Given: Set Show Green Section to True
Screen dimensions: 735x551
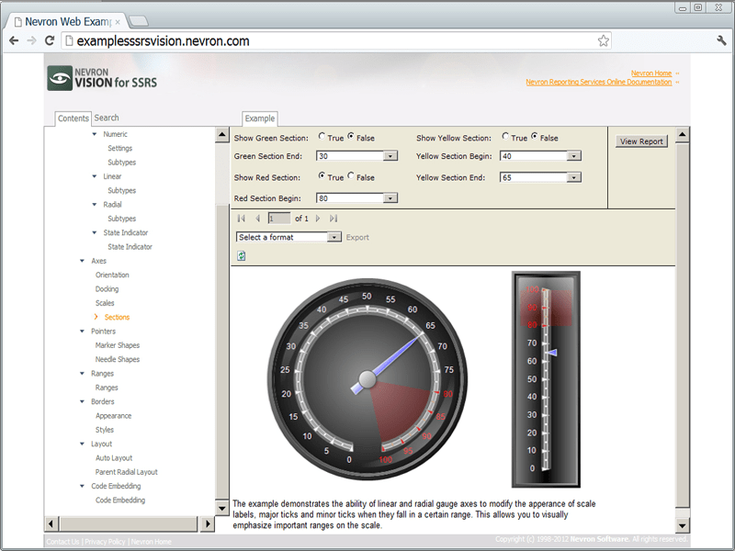Looking at the screenshot, I should click(322, 136).
